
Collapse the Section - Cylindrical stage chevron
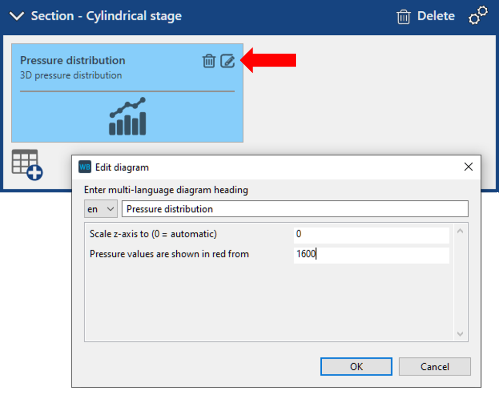click(17, 16)
